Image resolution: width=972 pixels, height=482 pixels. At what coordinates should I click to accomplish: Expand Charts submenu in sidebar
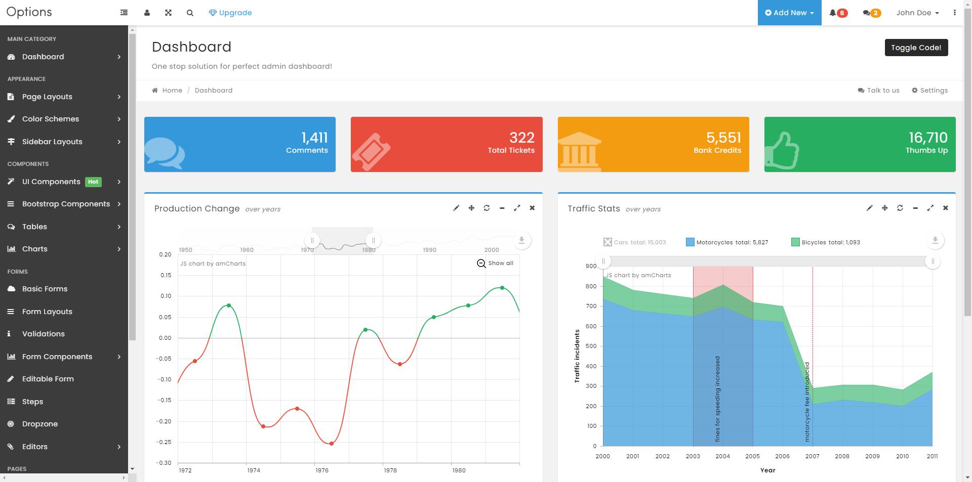click(64, 249)
